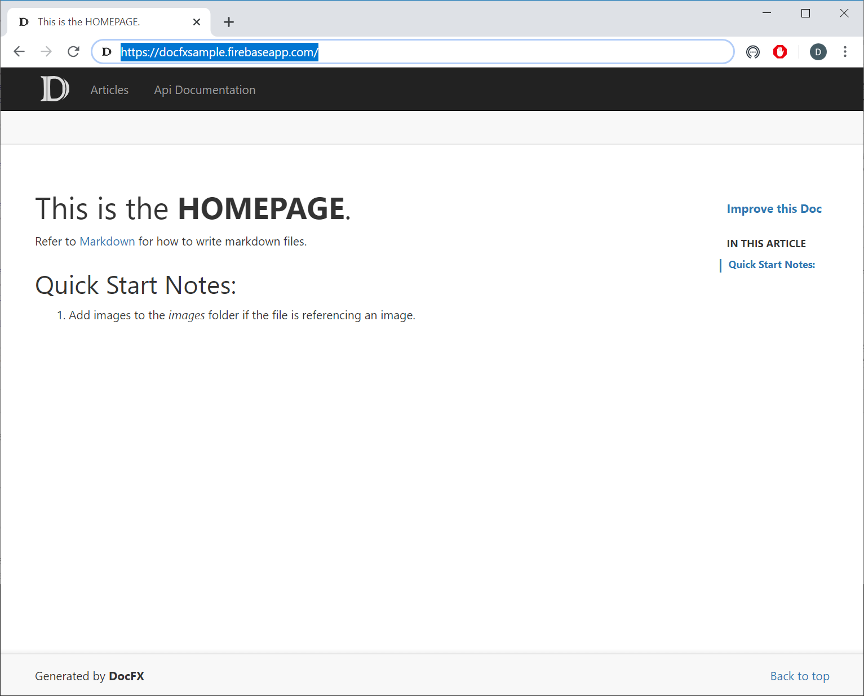Open a new tab with plus button
Viewport: 864px width, 696px height.
point(228,22)
